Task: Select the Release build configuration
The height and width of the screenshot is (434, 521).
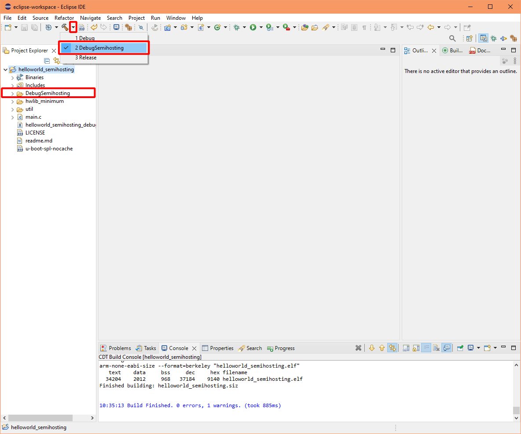Action: (86, 57)
